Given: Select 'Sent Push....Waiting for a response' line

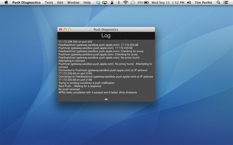Looking at the screenshot, I should tap(80, 86).
